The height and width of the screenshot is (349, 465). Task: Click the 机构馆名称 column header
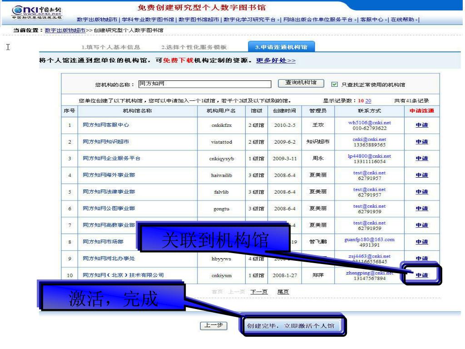point(137,111)
